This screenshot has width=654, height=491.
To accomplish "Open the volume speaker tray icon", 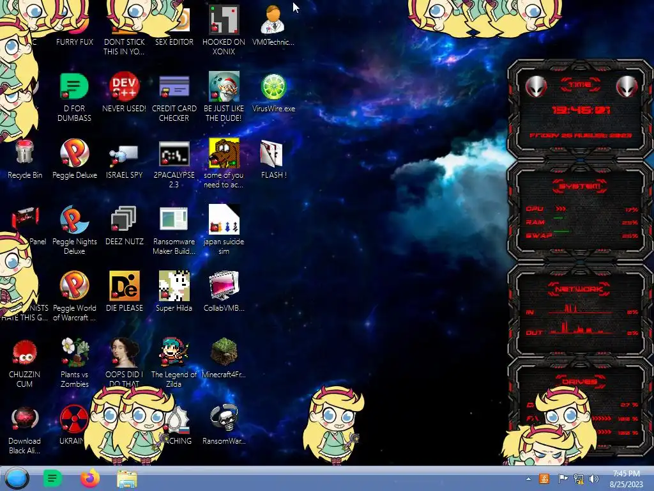I will [x=593, y=479].
